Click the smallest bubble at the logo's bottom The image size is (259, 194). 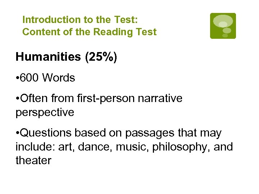pyautogui.click(x=225, y=36)
